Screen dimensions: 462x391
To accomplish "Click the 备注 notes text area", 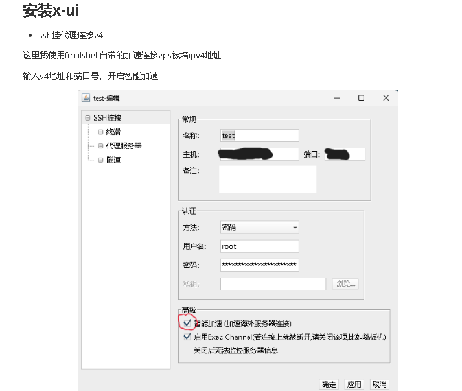I will (268, 179).
